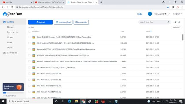This screenshot has width=185, height=104.
Task: Open Windows Start menu
Action: point(3,101)
